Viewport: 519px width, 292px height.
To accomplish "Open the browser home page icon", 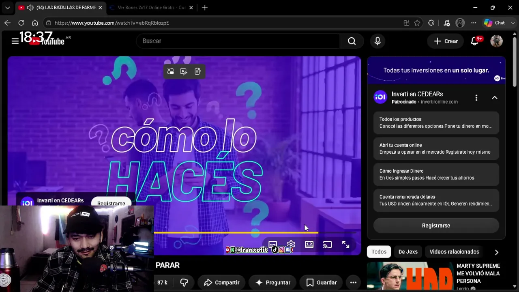I will tap(35, 23).
